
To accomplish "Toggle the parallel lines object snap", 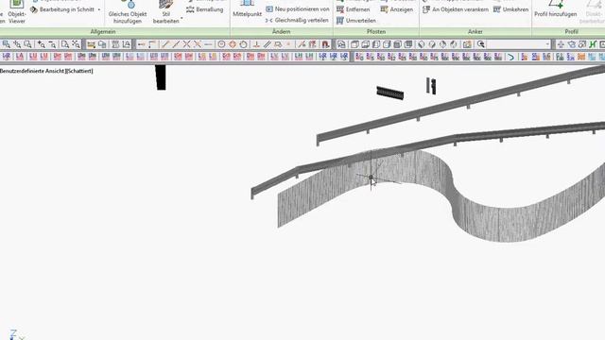I will [x=267, y=44].
